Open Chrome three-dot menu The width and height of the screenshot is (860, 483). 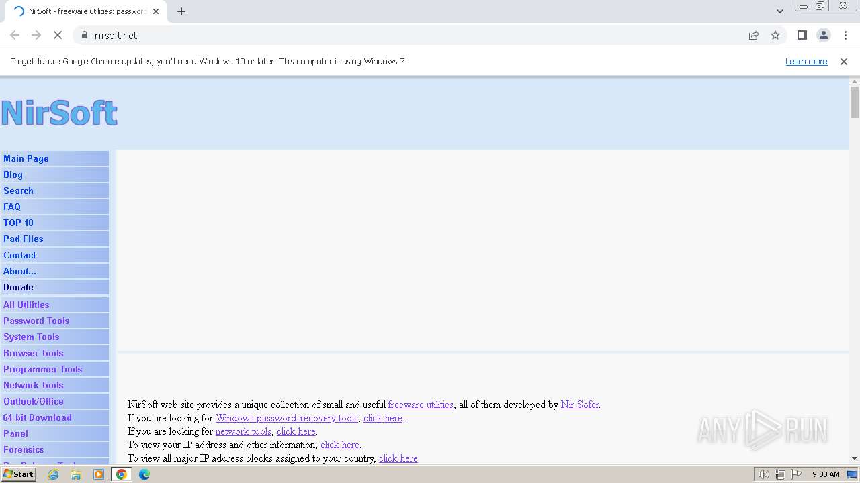point(845,35)
